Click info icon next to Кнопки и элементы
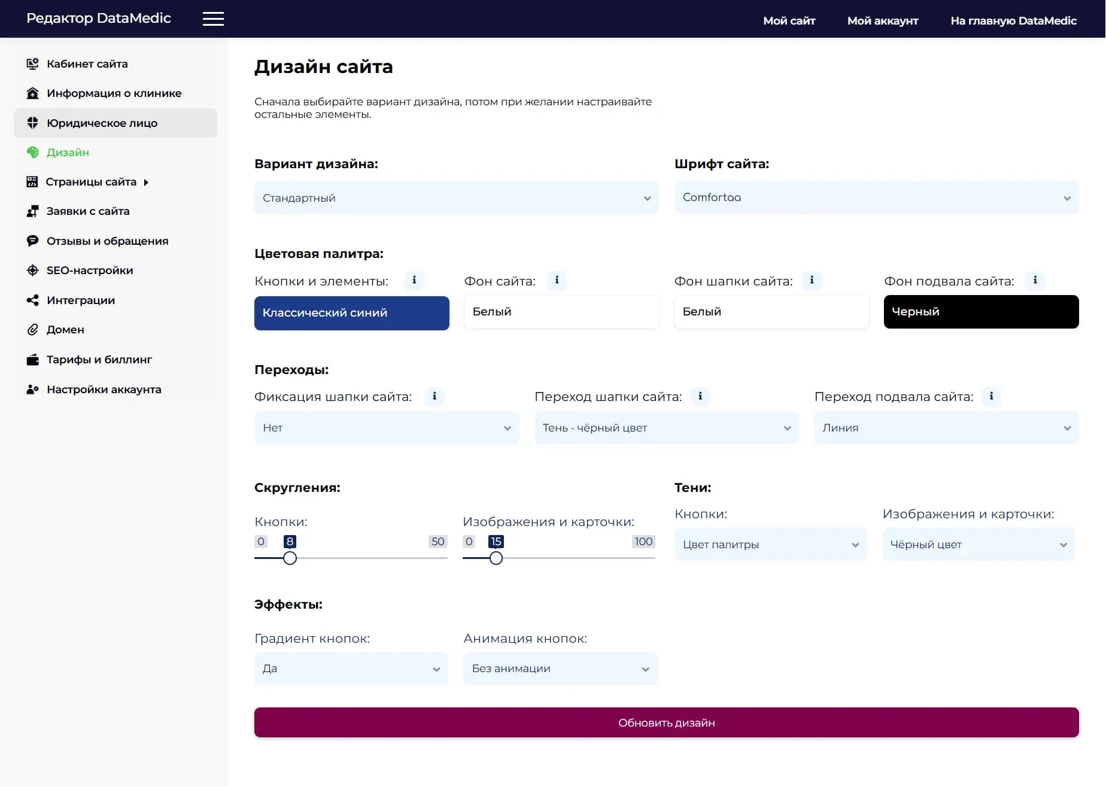The width and height of the screenshot is (1106, 787). [x=414, y=280]
